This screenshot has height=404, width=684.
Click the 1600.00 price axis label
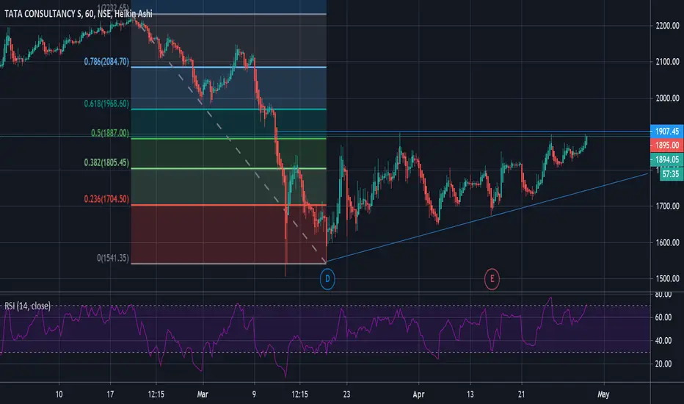click(667, 242)
